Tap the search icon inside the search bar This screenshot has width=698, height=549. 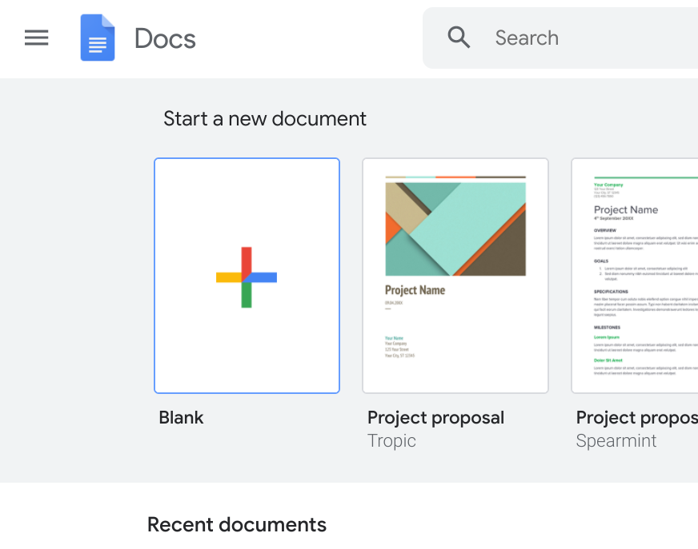(x=459, y=37)
